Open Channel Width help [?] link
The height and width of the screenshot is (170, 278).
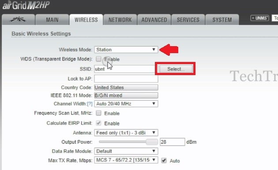(90, 104)
